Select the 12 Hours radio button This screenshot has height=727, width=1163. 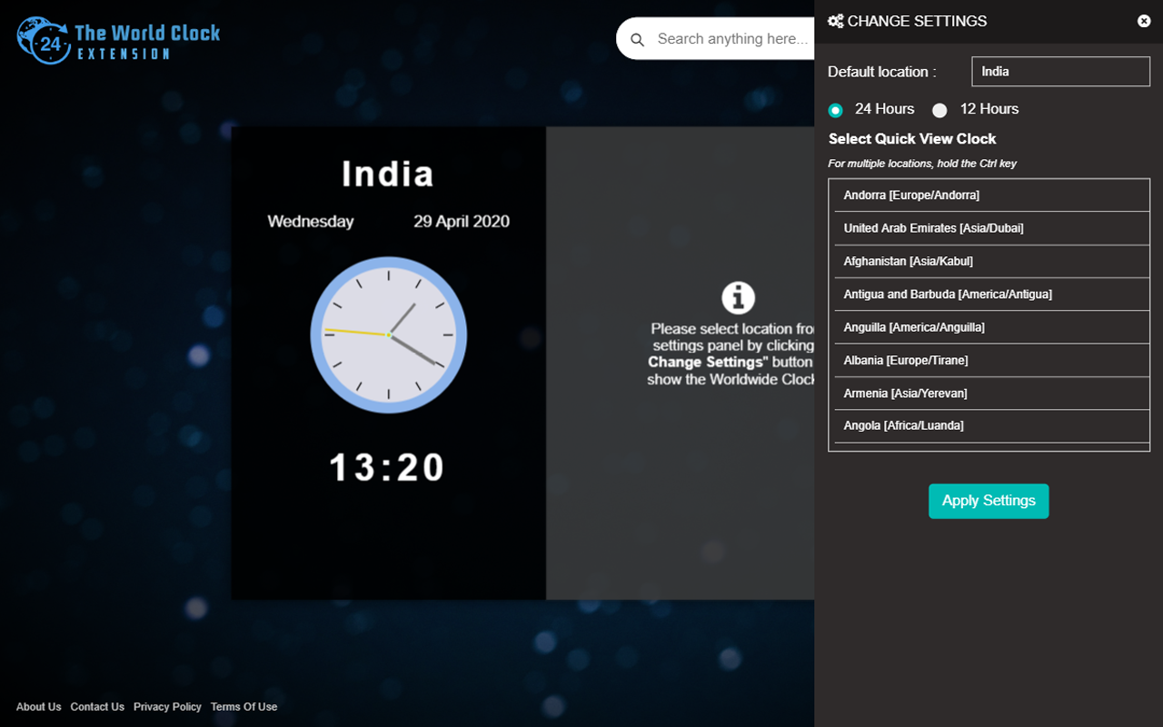939,110
